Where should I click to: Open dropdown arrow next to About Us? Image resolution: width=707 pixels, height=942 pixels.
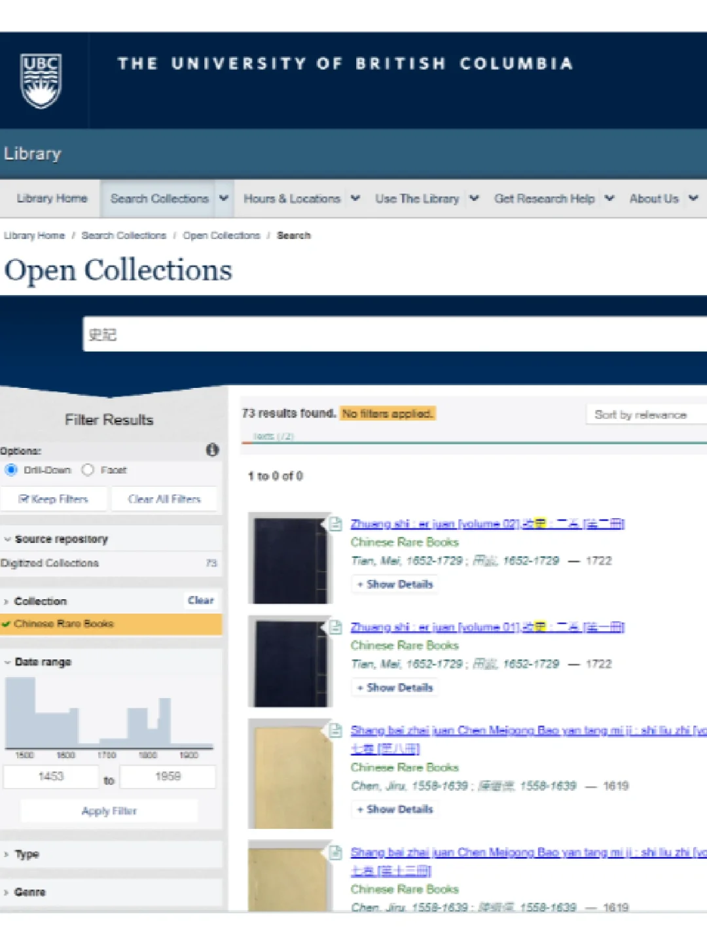pos(693,198)
